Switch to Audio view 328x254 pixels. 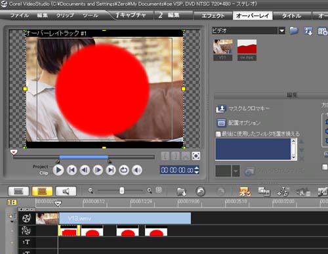coord(66,192)
